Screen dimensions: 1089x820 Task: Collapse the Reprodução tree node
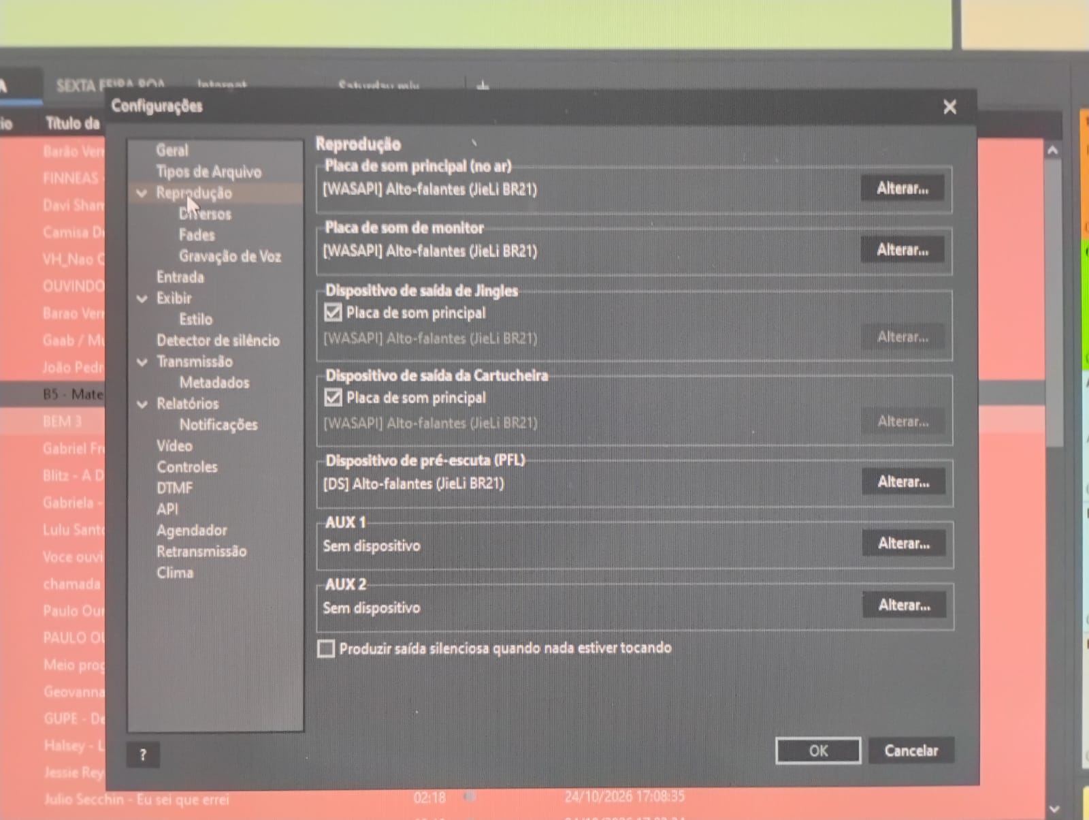tap(142, 193)
